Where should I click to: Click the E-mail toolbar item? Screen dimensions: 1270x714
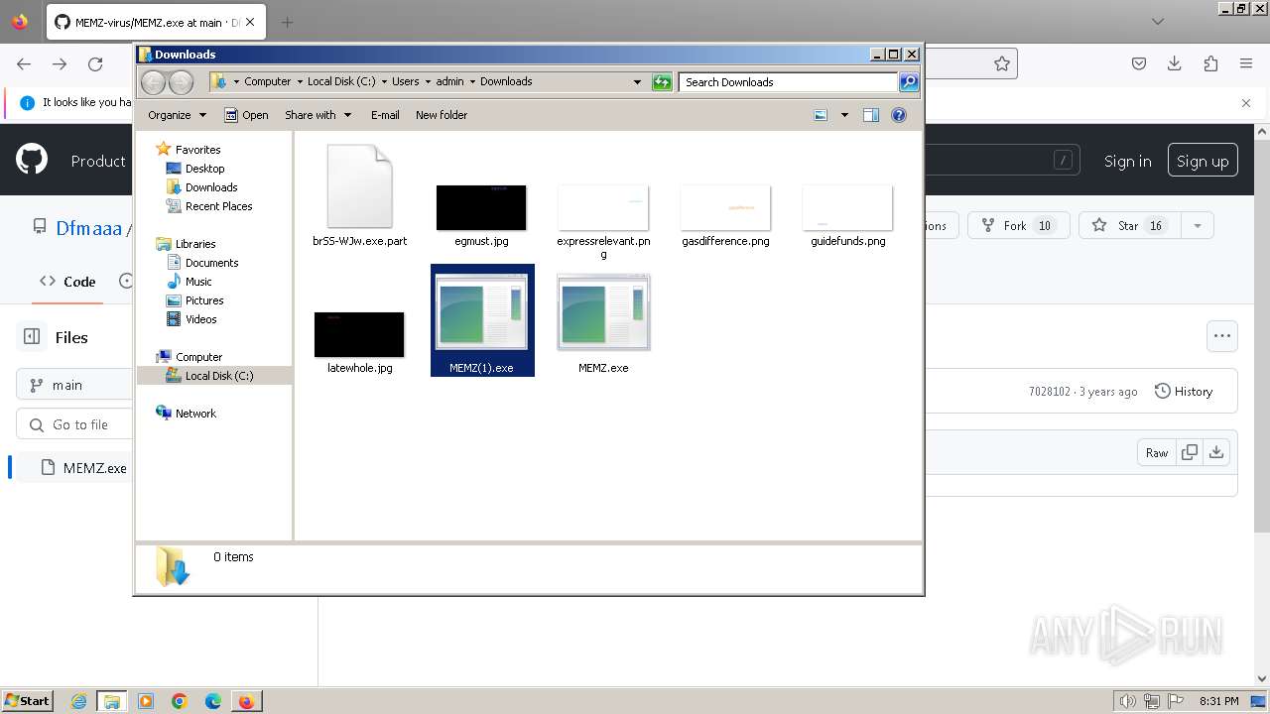(385, 115)
